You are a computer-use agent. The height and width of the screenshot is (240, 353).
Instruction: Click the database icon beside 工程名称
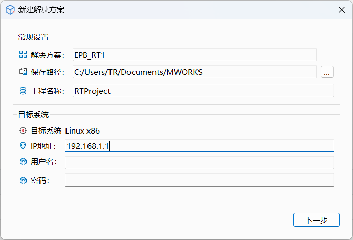click(23, 91)
